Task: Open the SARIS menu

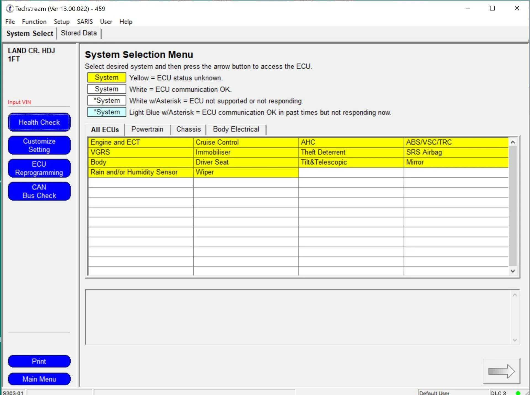Action: (85, 22)
